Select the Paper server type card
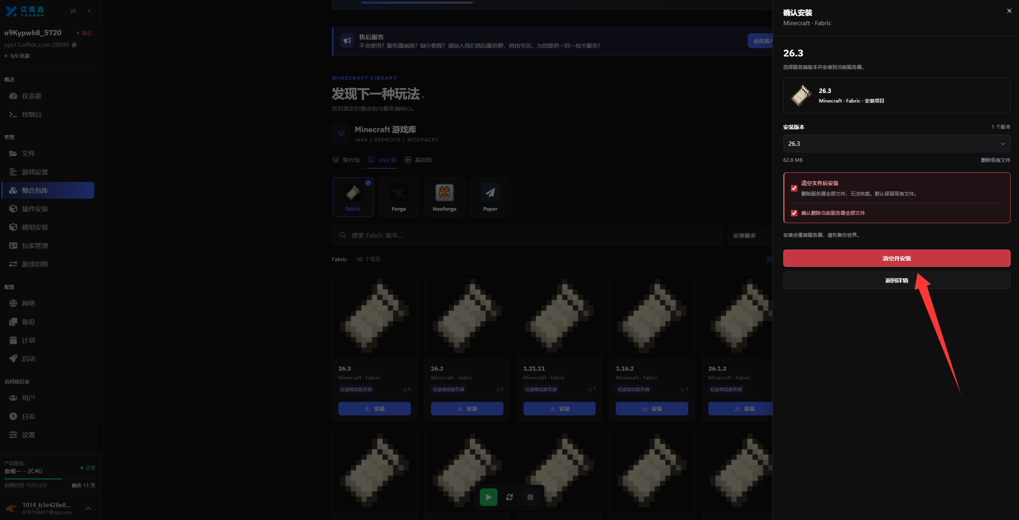Viewport: 1019px width, 520px height. coord(490,197)
